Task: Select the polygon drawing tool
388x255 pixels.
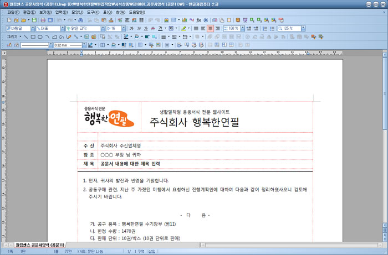Action: click(x=54, y=37)
